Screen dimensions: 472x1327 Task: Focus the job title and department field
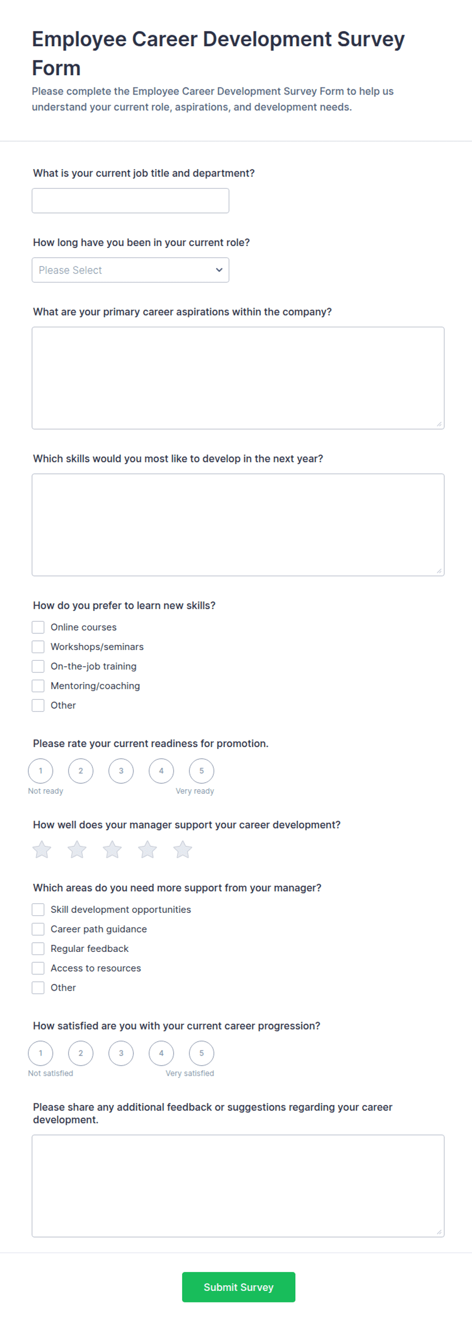(130, 200)
